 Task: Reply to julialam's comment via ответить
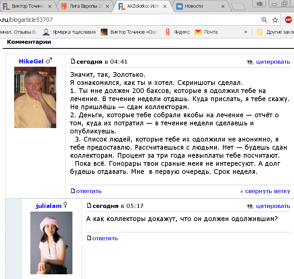[x=105, y=238]
